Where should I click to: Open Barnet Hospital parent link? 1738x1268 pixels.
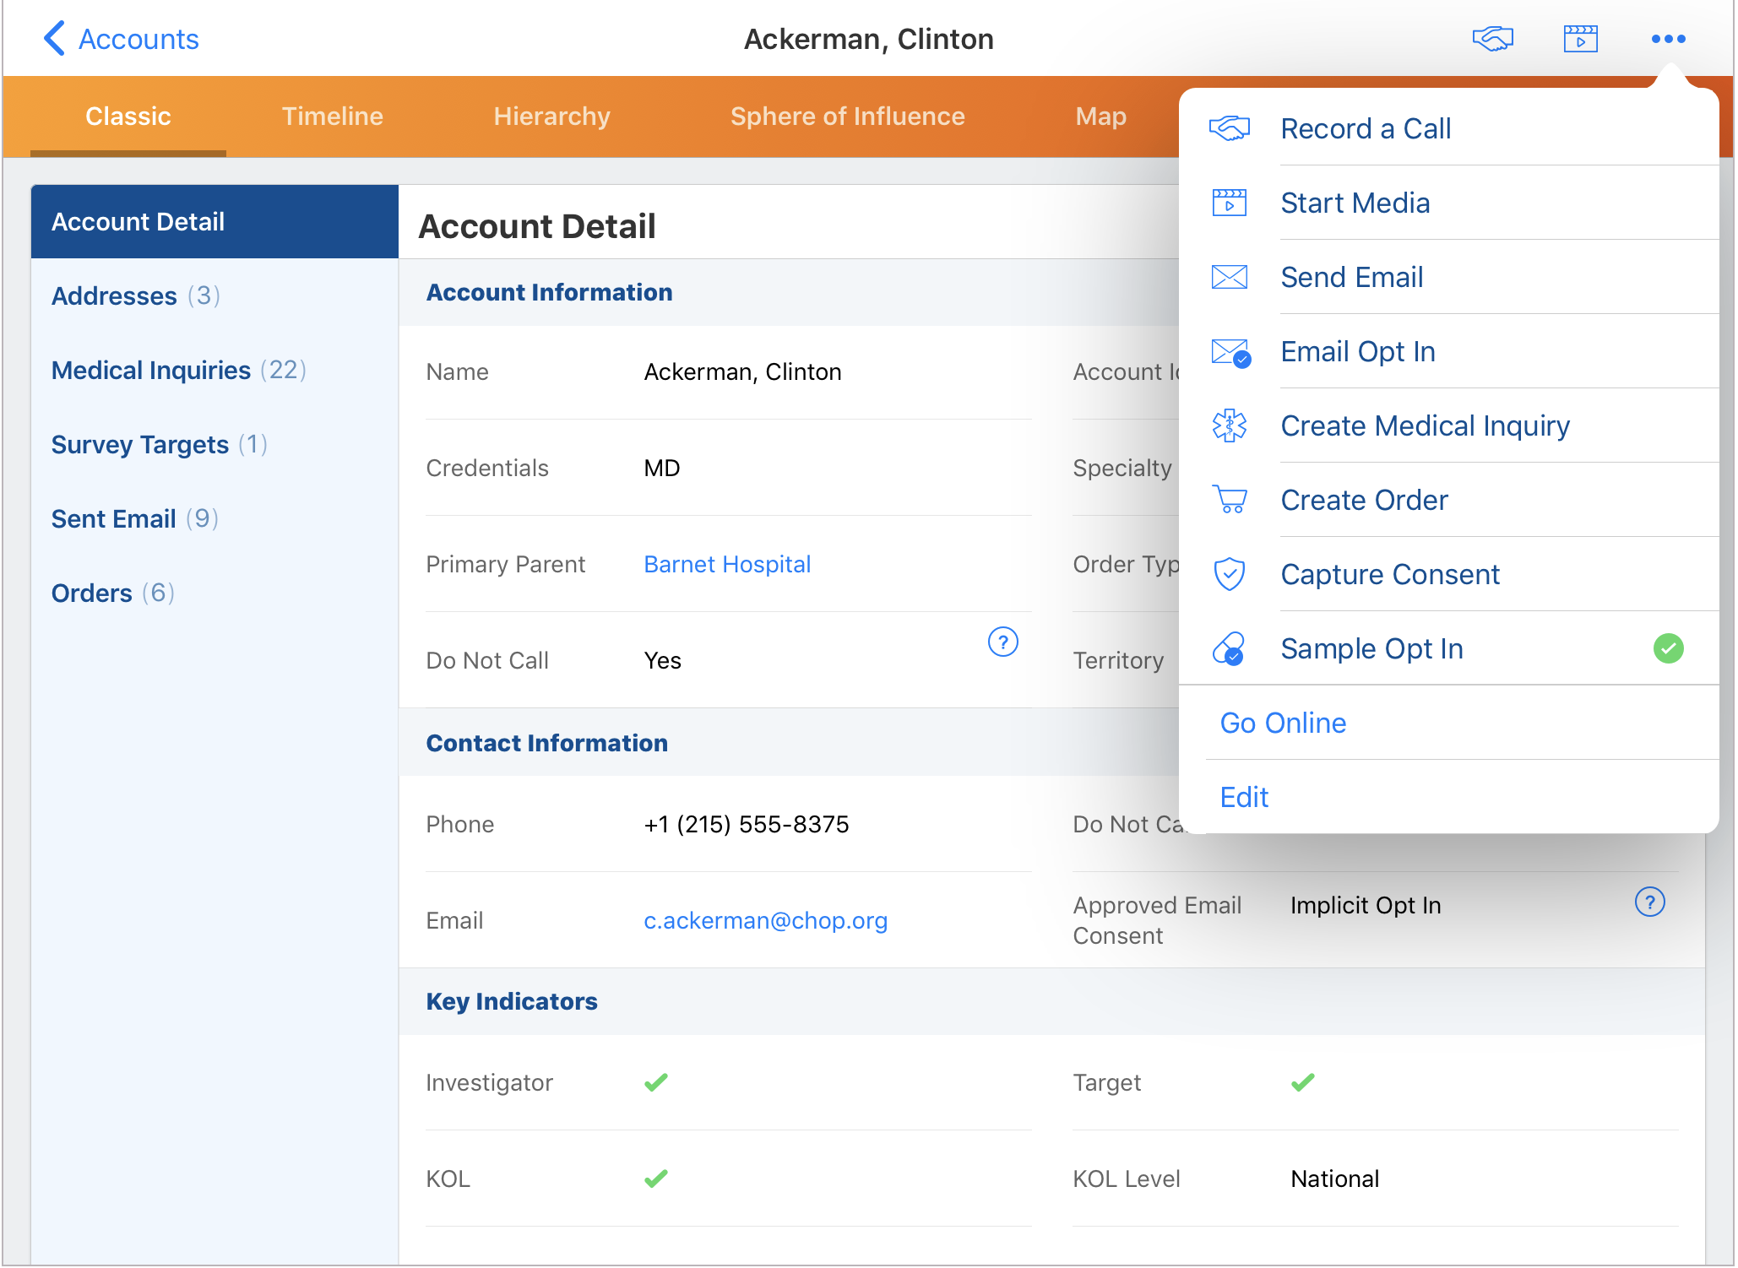tap(727, 564)
